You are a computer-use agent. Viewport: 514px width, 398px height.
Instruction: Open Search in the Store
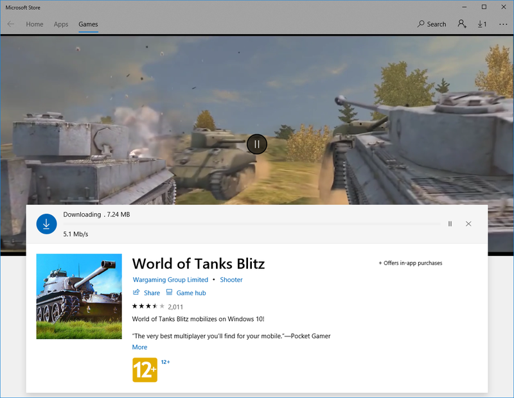point(431,24)
